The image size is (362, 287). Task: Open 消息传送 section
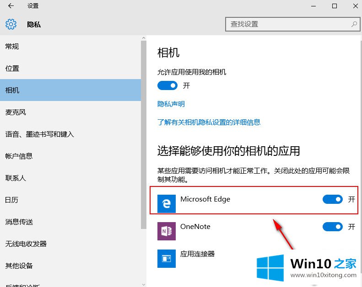pyautogui.click(x=70, y=222)
